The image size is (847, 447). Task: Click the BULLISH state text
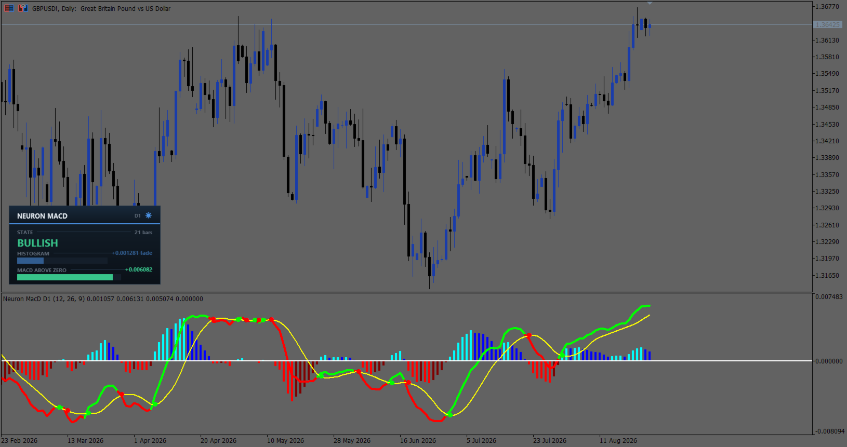coord(37,243)
